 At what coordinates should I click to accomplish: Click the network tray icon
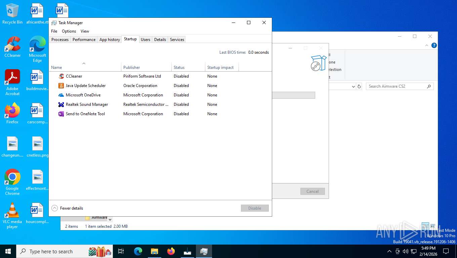tap(414, 251)
